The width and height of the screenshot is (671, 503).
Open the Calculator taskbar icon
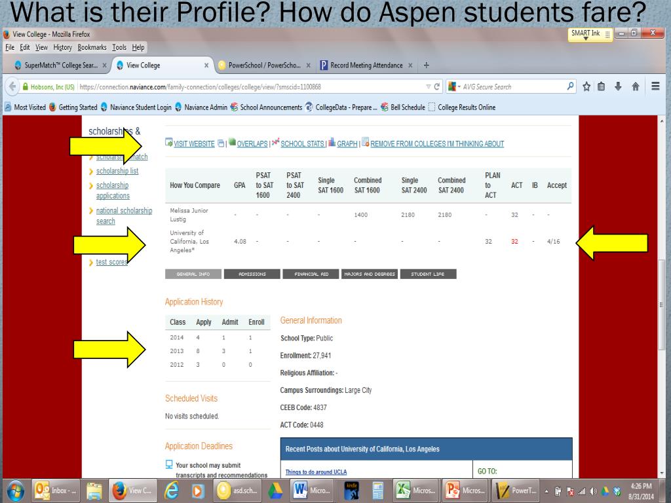377,491
